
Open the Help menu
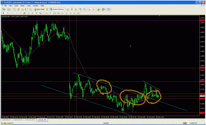[x=42, y=6]
